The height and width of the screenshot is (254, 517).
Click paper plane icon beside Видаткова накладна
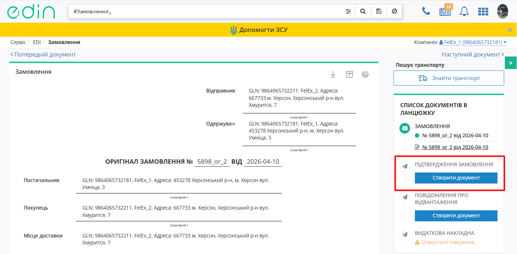click(x=405, y=234)
